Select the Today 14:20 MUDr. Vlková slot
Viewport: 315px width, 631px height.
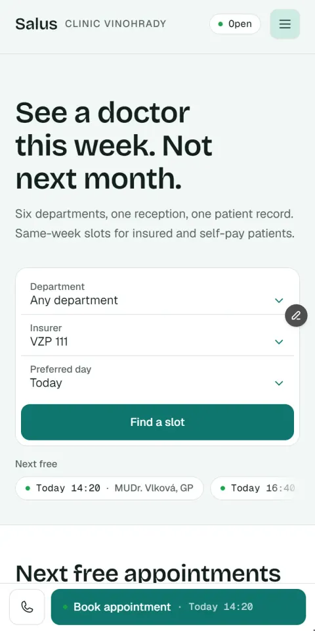point(110,488)
